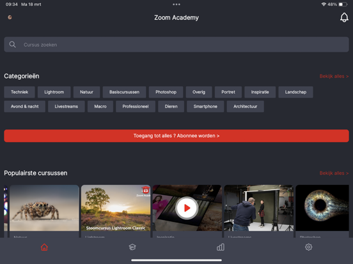Tap the Ma 18 mrt date
This screenshot has height=264, width=353.
tap(31, 4)
